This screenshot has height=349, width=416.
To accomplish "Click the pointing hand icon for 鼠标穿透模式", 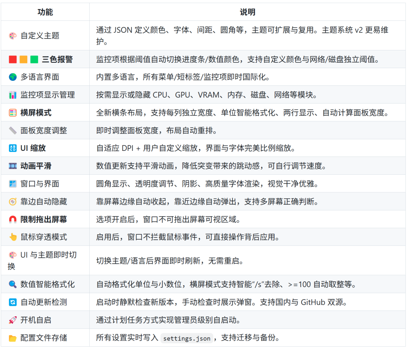I will point(13,237).
